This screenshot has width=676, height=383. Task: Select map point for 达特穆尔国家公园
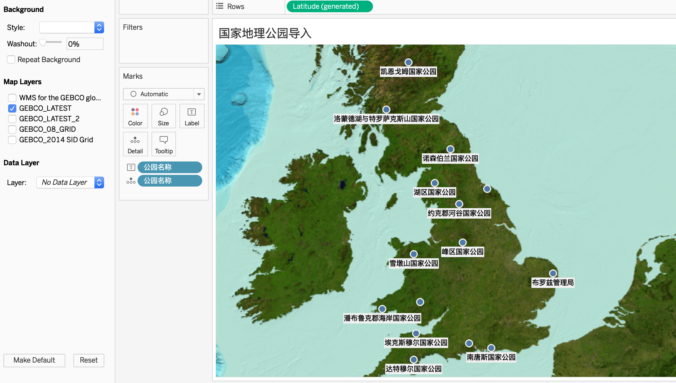pos(414,360)
